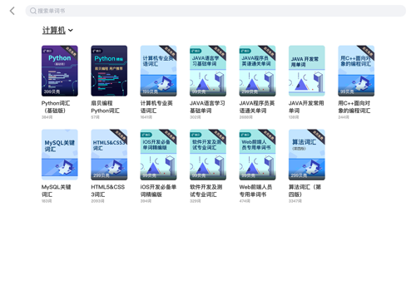The width and height of the screenshot is (416, 305).
Task: Select iOS开发必备单词精编版 cover
Action: (x=158, y=155)
